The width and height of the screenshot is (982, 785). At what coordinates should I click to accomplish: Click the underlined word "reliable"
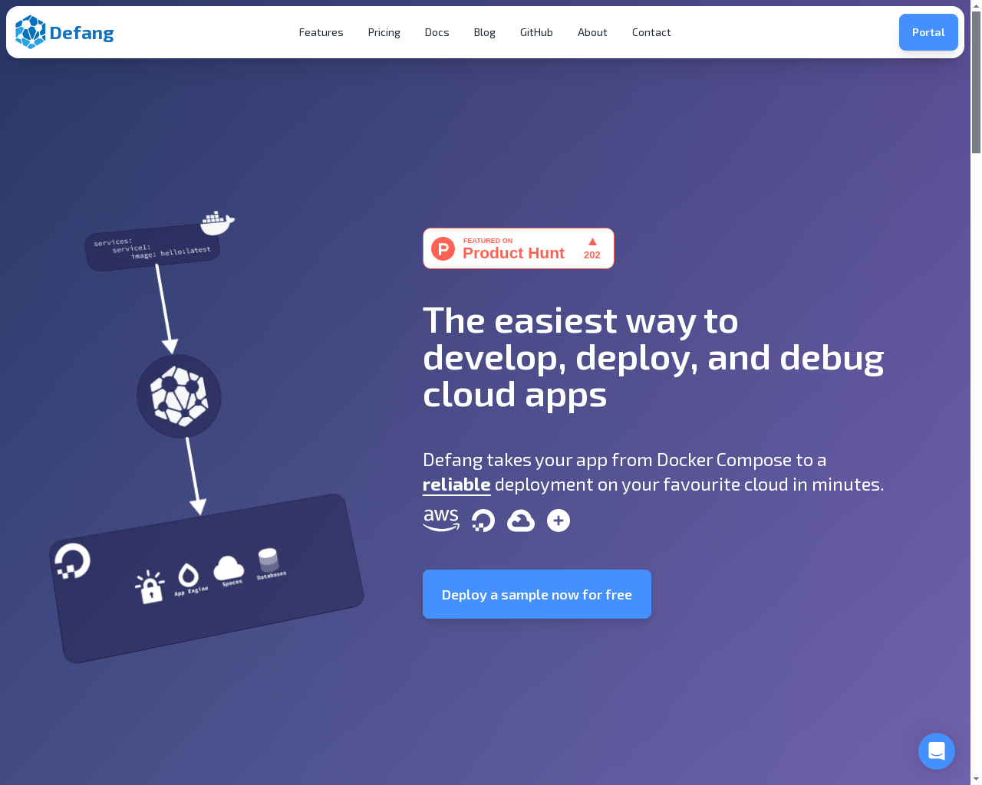456,484
